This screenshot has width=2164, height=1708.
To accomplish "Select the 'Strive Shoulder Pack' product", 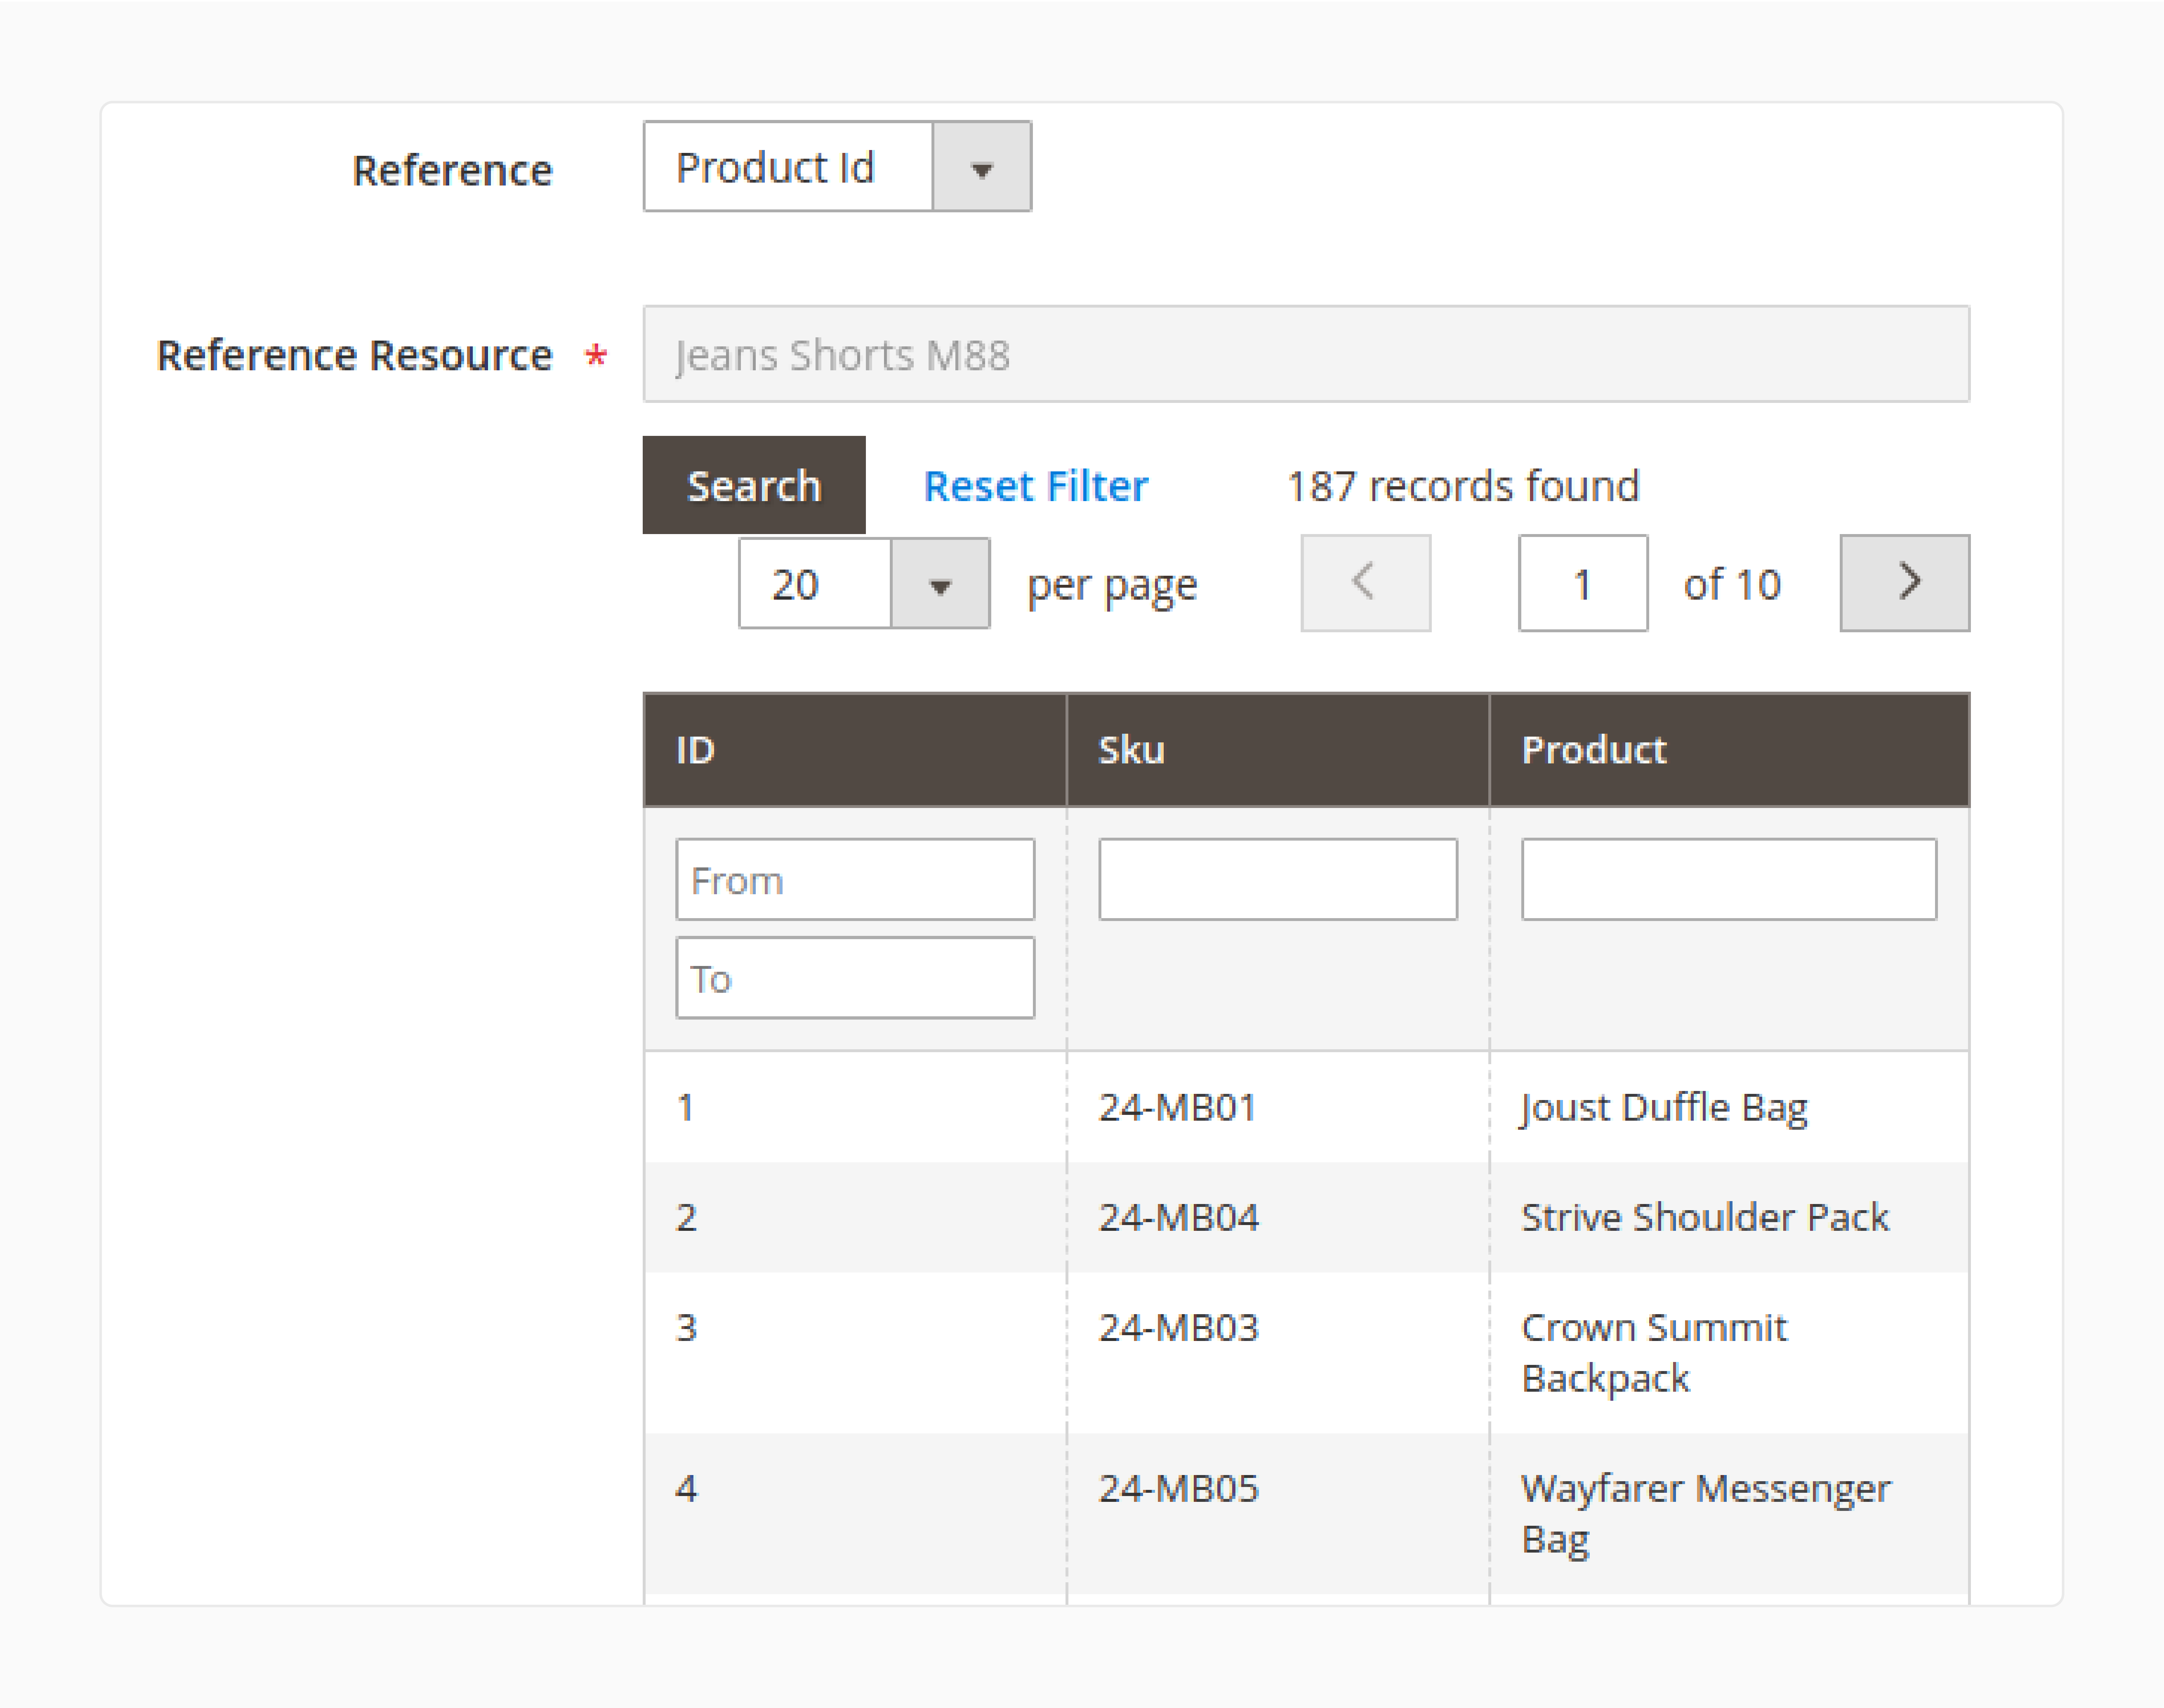I will click(x=1705, y=1218).
